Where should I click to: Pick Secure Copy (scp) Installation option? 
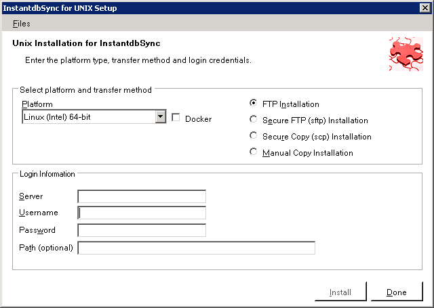click(253, 135)
